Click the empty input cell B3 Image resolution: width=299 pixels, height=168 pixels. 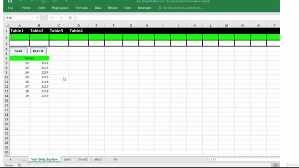tap(39, 43)
